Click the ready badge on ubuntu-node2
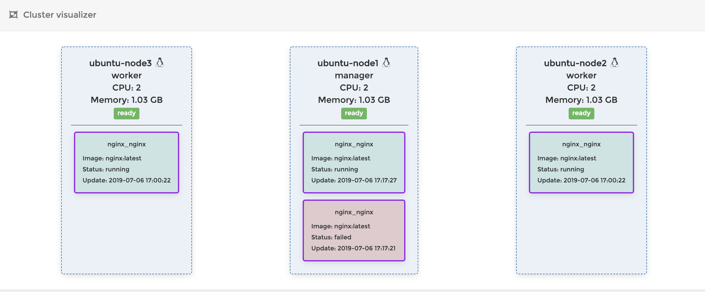 click(x=581, y=113)
